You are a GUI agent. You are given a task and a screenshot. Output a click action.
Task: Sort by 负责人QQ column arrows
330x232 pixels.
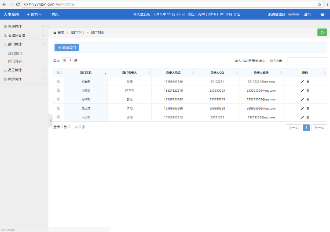coord(237,72)
